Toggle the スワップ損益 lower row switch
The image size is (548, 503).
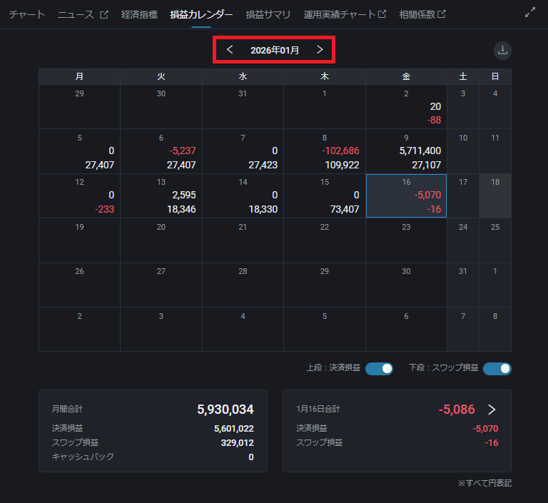click(x=497, y=369)
